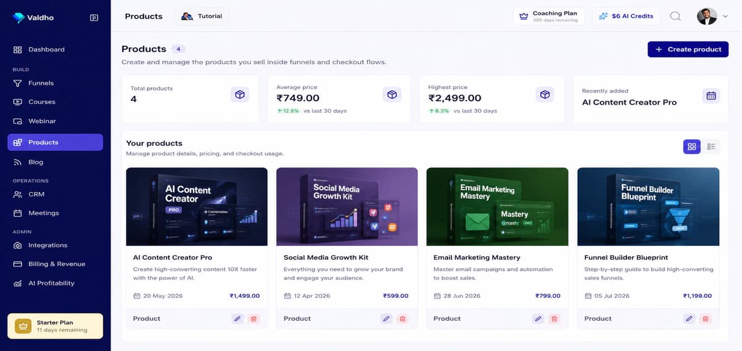Click the 8.3% change indicator
The width and height of the screenshot is (742, 351).
[439, 111]
